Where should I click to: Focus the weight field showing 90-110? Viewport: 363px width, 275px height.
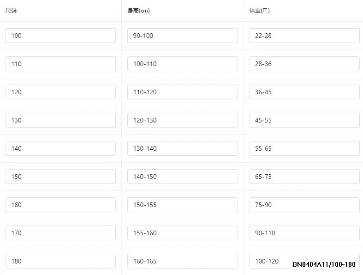304,233
